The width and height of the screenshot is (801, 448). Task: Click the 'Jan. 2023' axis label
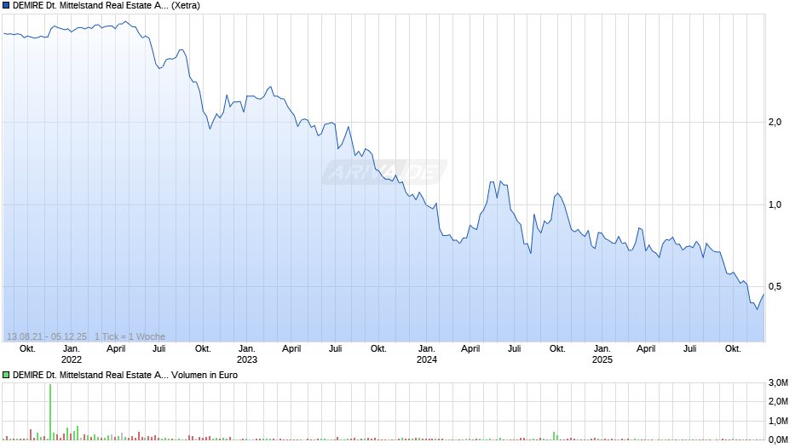pyautogui.click(x=247, y=354)
